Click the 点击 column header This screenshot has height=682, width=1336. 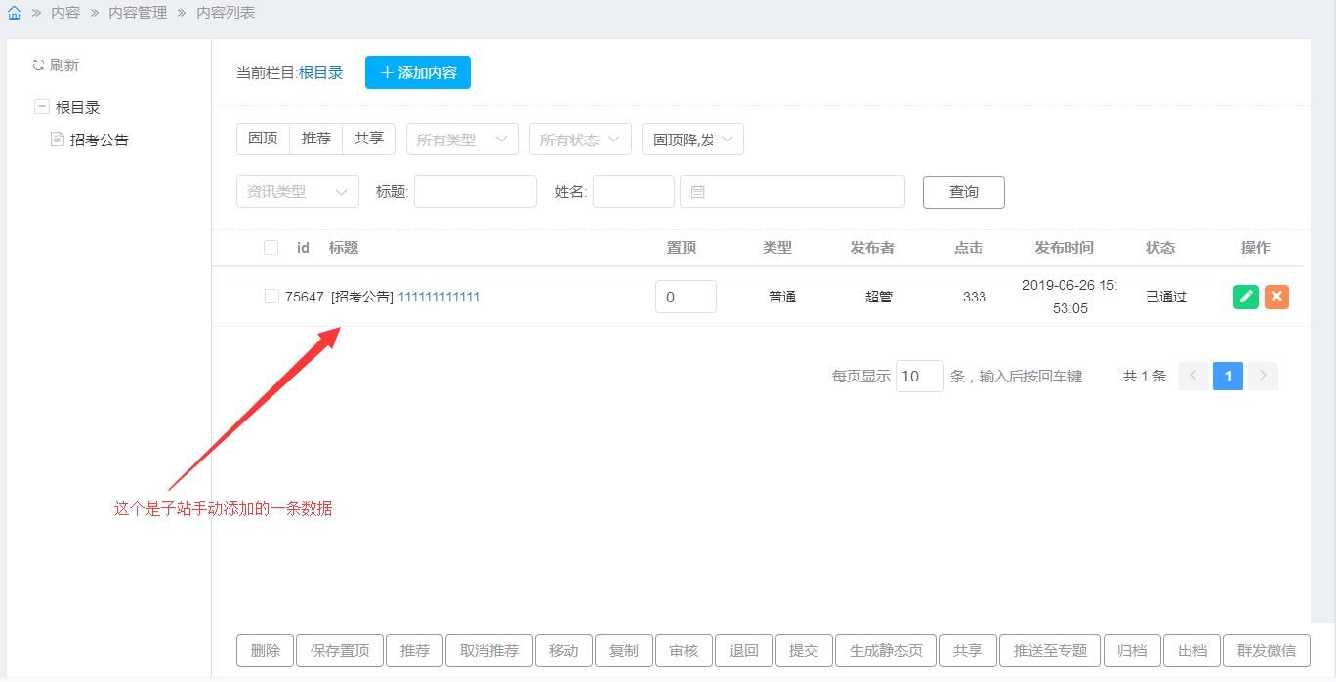coord(969,248)
